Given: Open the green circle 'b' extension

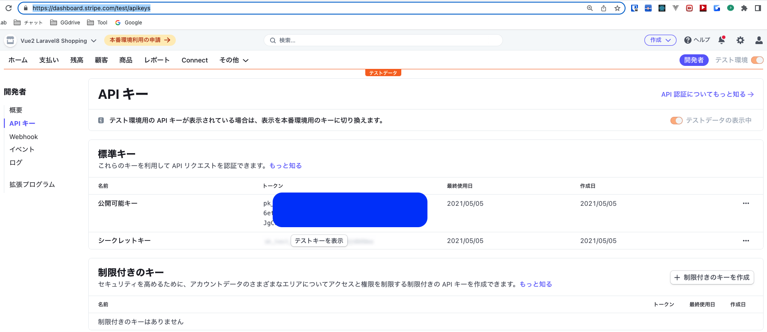Looking at the screenshot, I should (x=731, y=8).
